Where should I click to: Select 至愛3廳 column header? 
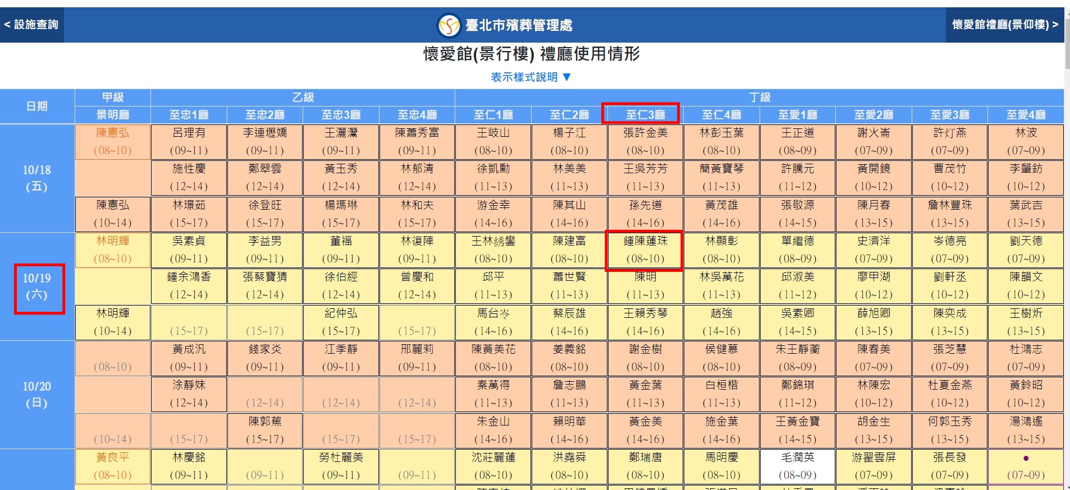[x=950, y=115]
